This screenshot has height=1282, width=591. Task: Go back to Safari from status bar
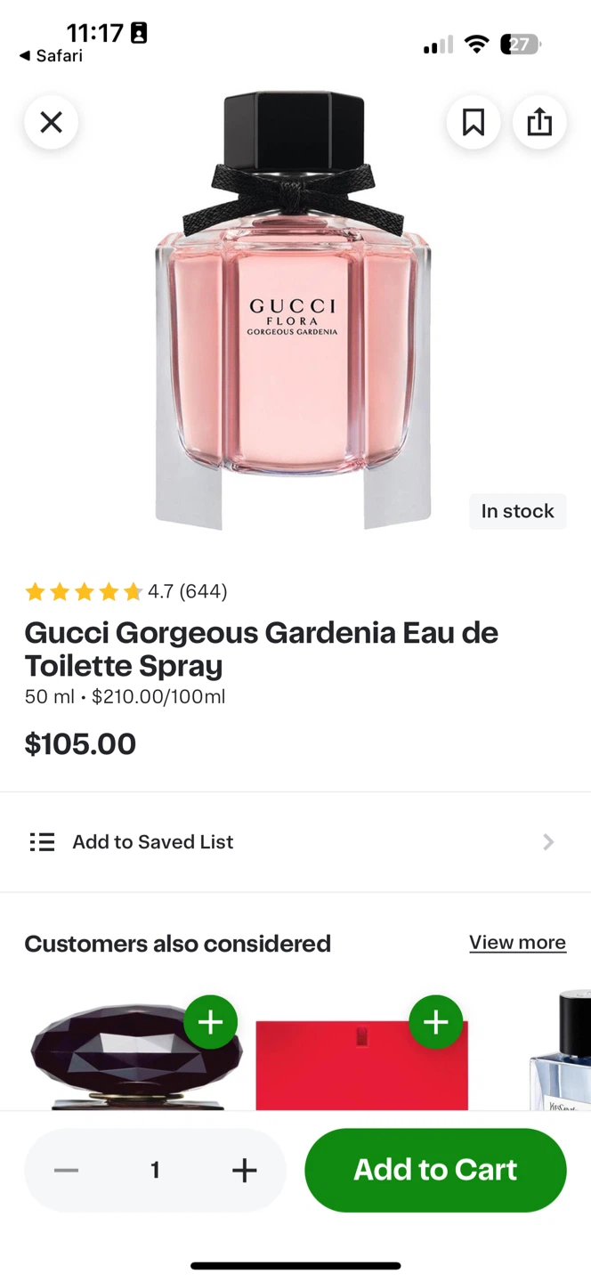click(x=51, y=56)
